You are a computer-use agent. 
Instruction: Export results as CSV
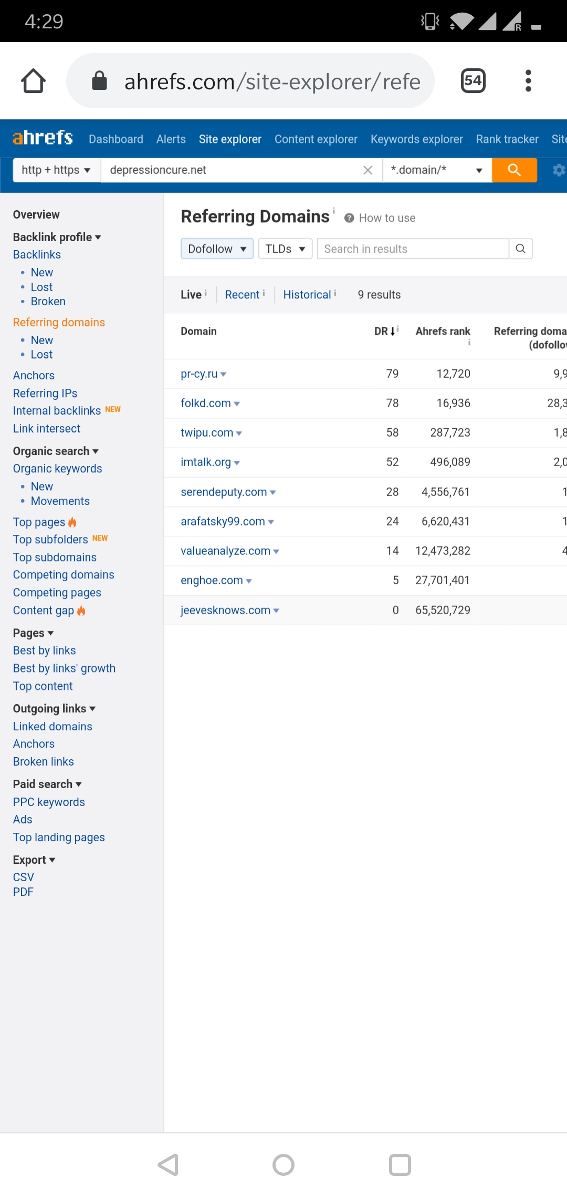[24, 877]
